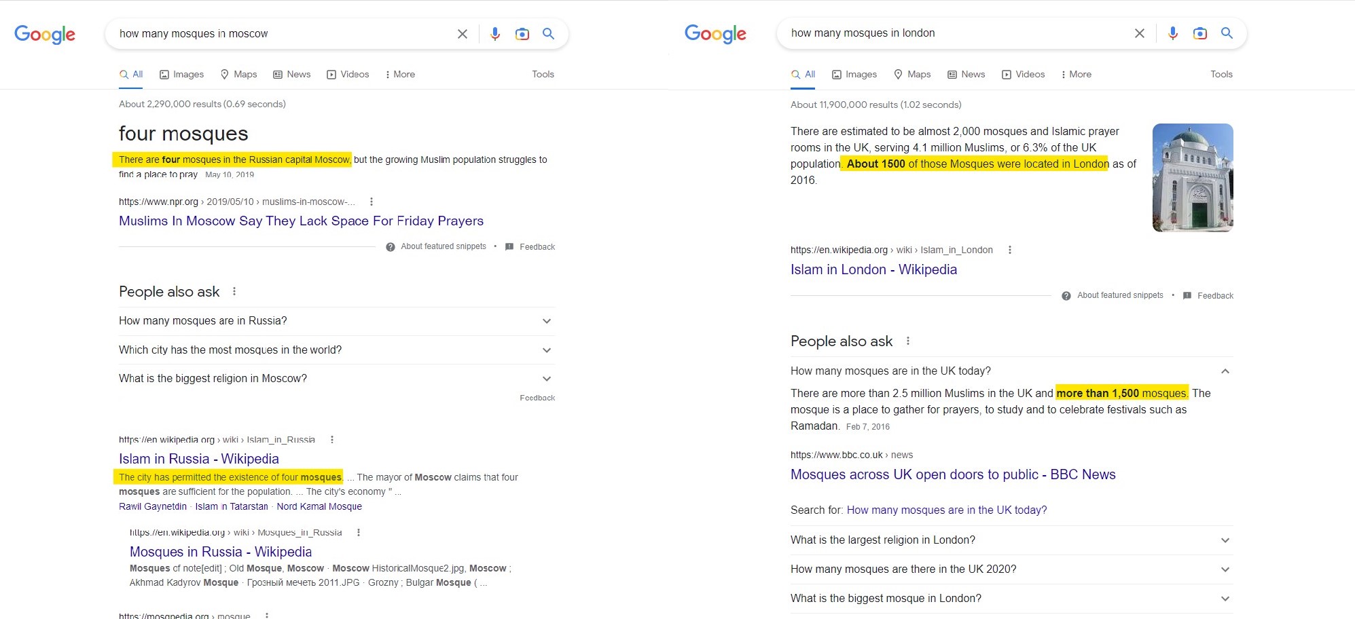Click the Google logo in the London search
1355x619 pixels.
click(x=715, y=33)
